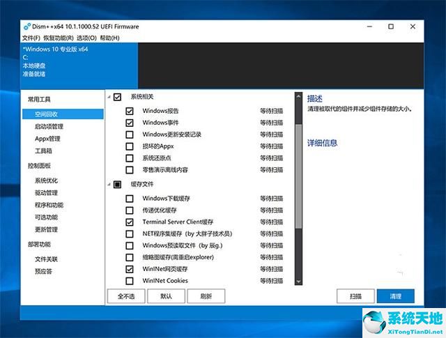This screenshot has width=446, height=338.
Task: Collapse the 系统相关 group arrow
Action: coord(109,97)
